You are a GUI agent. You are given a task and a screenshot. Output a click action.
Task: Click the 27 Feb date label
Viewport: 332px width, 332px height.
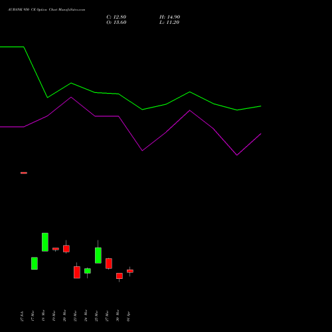pyautogui.click(x=22, y=316)
